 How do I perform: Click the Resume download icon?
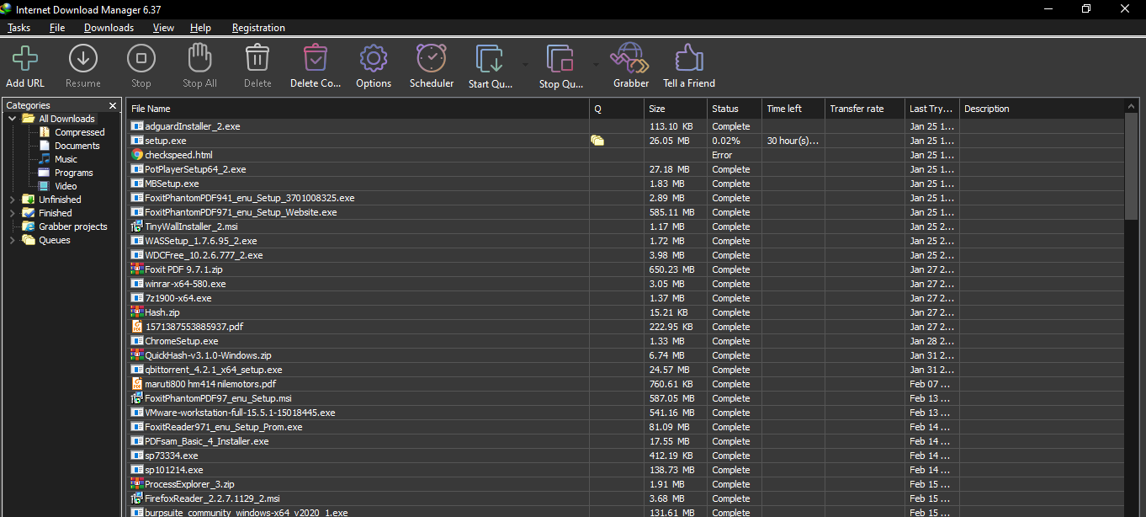coord(82,60)
